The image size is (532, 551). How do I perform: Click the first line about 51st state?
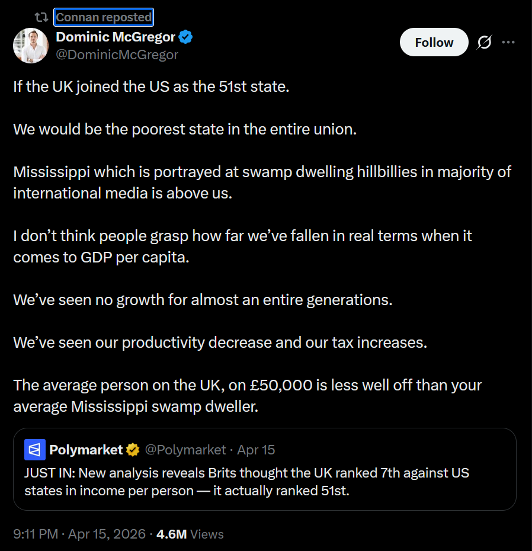151,87
